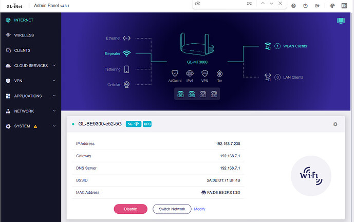
Task: Go to the Wireless page
Action: click(24, 35)
